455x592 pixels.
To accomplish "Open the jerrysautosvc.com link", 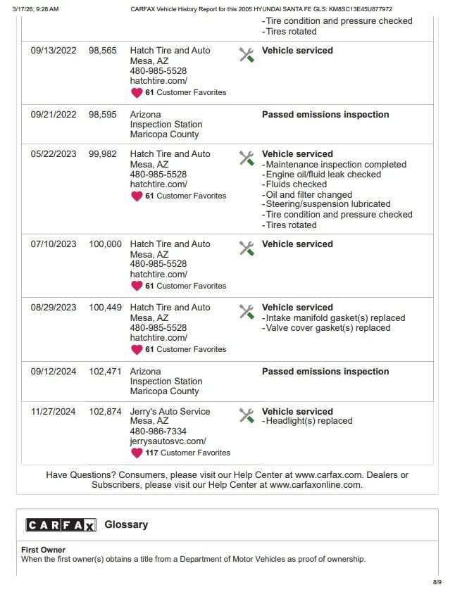I will (x=168, y=441).
